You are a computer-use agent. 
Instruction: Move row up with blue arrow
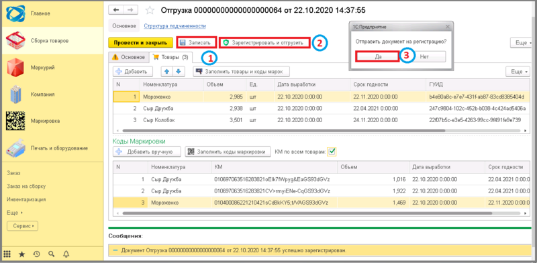[x=166, y=72]
